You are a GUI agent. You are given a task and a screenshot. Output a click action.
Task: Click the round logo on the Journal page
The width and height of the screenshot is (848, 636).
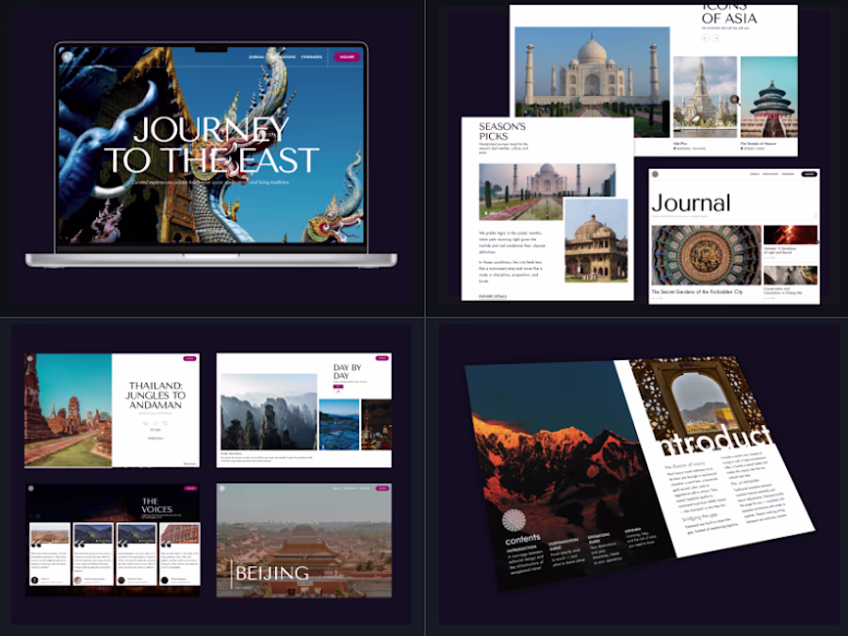coord(655,174)
